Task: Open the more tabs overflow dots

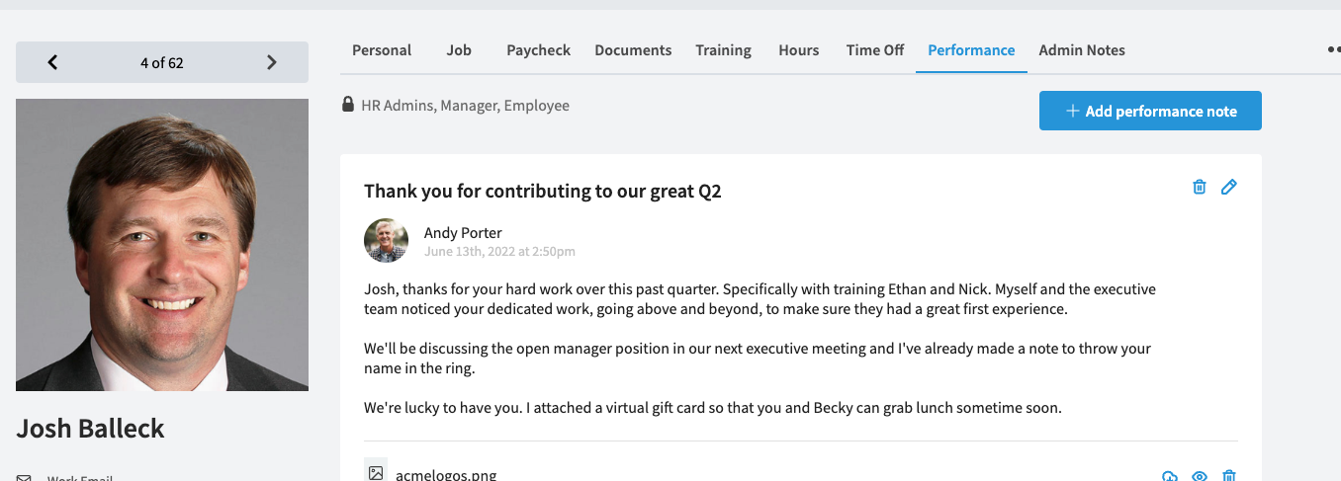Action: (x=1333, y=50)
